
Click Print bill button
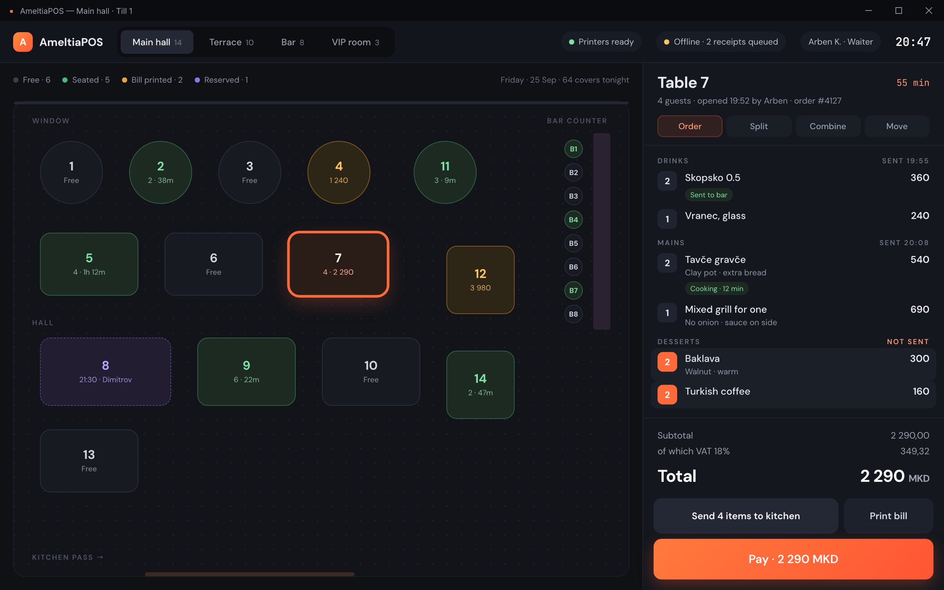click(x=889, y=516)
